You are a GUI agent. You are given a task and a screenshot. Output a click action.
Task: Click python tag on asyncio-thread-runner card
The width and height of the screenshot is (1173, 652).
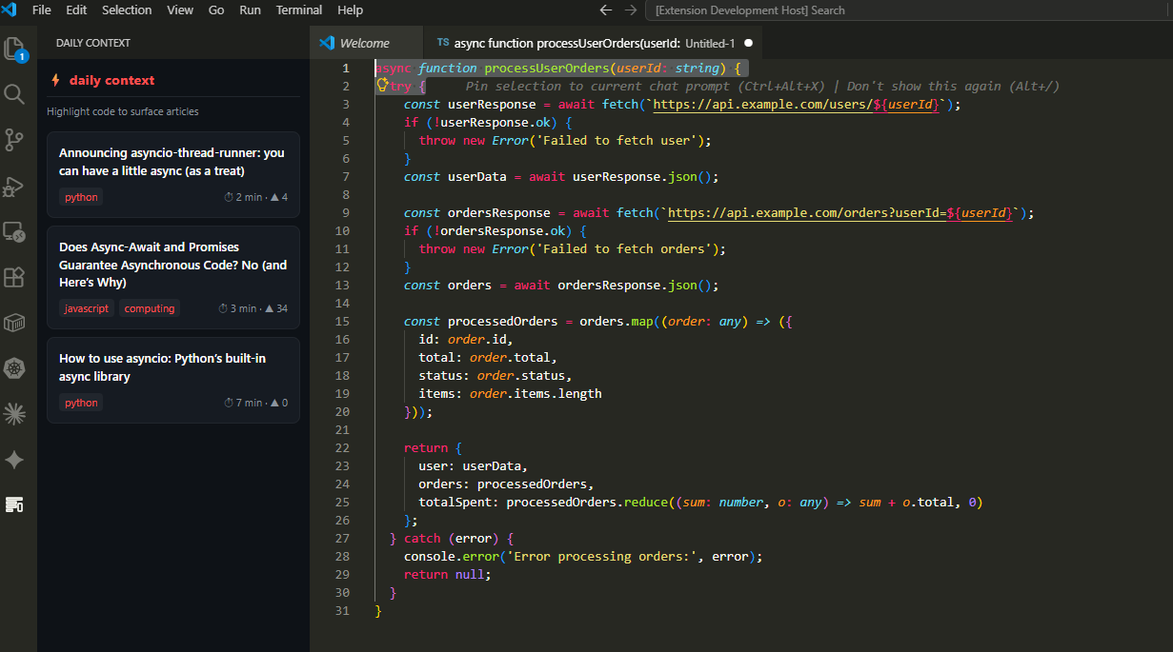(81, 197)
